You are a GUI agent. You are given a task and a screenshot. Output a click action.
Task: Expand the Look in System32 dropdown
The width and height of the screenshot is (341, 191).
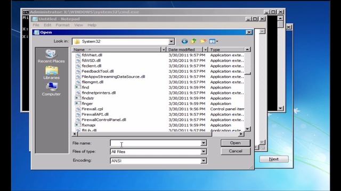click(171, 41)
